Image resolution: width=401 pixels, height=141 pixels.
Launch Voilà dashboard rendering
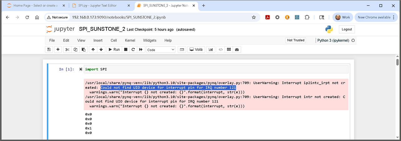click(196, 50)
